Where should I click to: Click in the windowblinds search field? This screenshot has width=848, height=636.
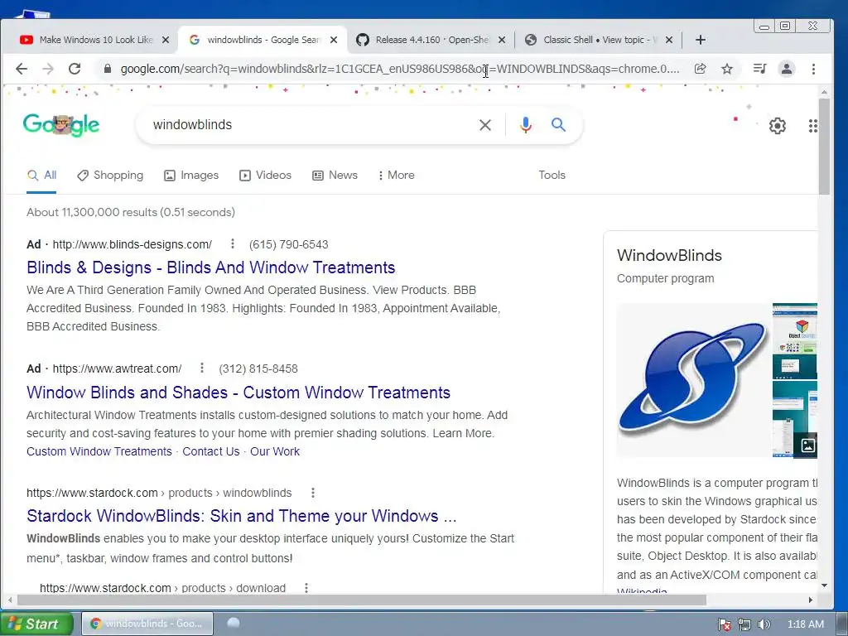[x=308, y=125]
